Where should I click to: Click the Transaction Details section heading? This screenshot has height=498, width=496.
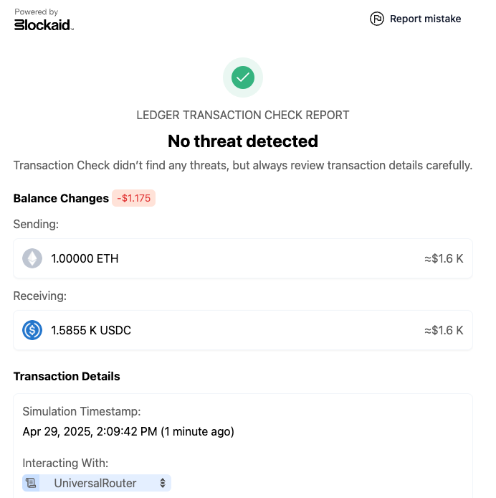67,376
